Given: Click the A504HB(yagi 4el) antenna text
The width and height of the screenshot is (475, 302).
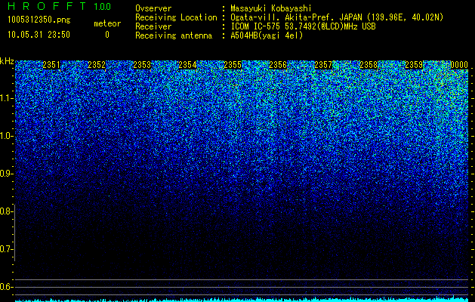Looking at the screenshot, I should click(x=267, y=35).
